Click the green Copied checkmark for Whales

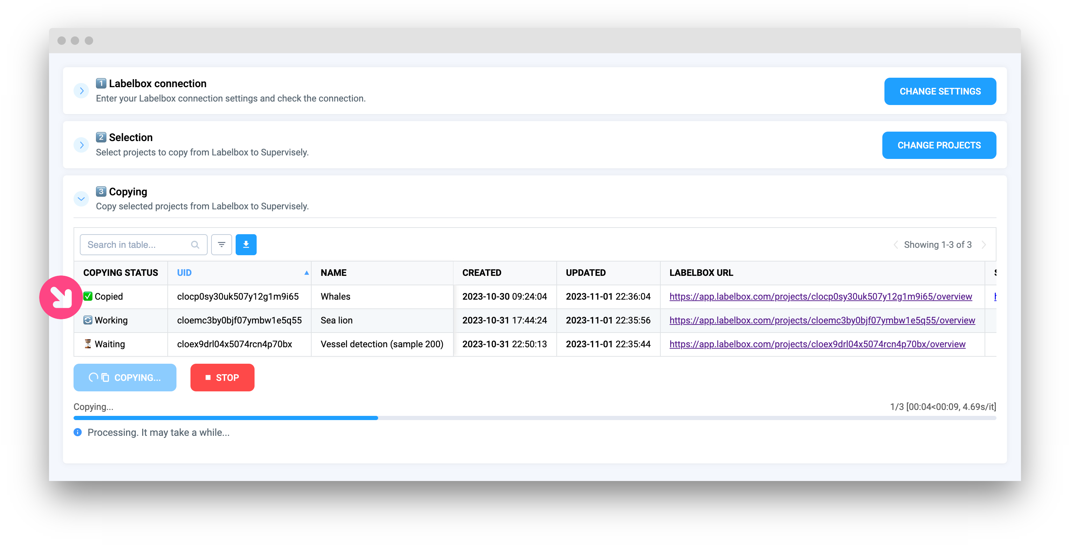(x=88, y=296)
